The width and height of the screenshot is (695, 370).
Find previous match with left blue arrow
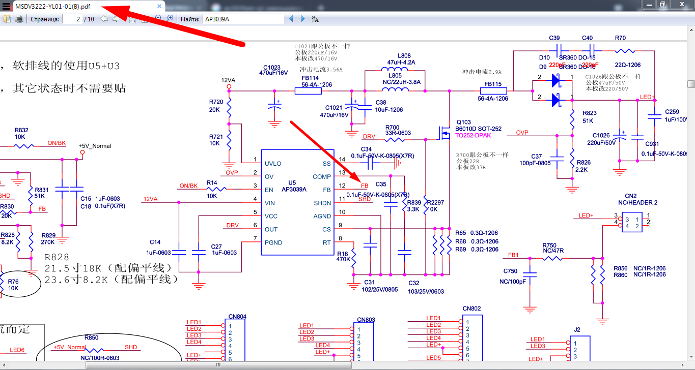tap(291, 19)
